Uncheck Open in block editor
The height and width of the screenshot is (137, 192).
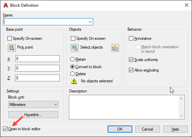pos(5,129)
